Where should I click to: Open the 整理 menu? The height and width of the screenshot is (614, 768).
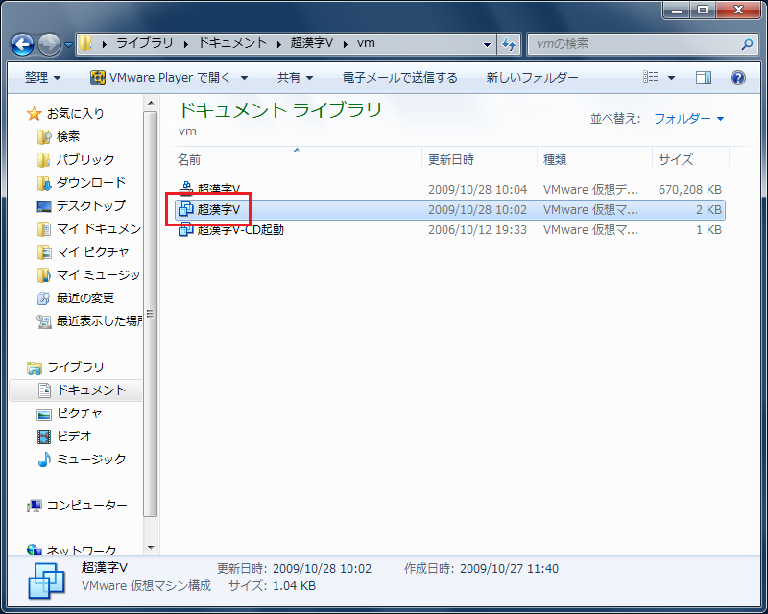(x=41, y=78)
